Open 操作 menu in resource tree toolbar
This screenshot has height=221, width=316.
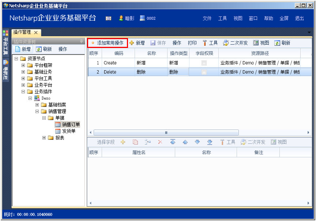coord(63,49)
